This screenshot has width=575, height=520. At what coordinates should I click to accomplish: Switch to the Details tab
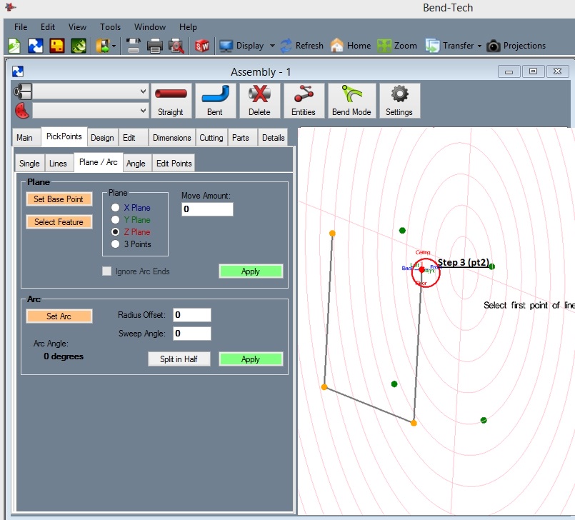click(273, 138)
